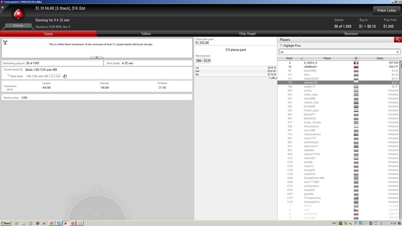
Task: Click the volume speaker icon in the system tray
Action: click(385, 224)
